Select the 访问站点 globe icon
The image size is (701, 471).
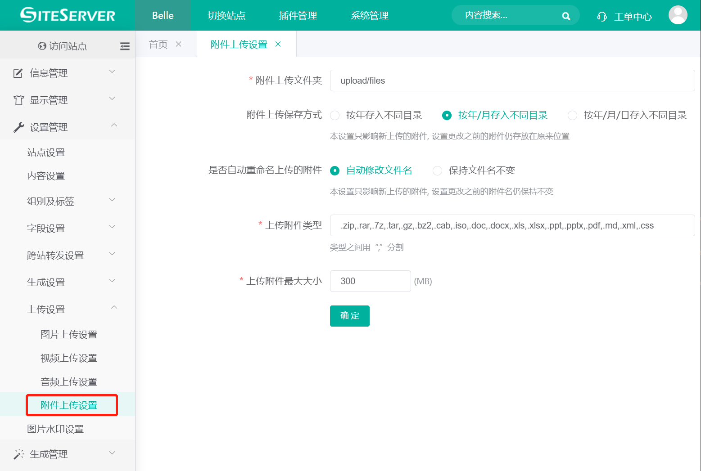point(42,45)
